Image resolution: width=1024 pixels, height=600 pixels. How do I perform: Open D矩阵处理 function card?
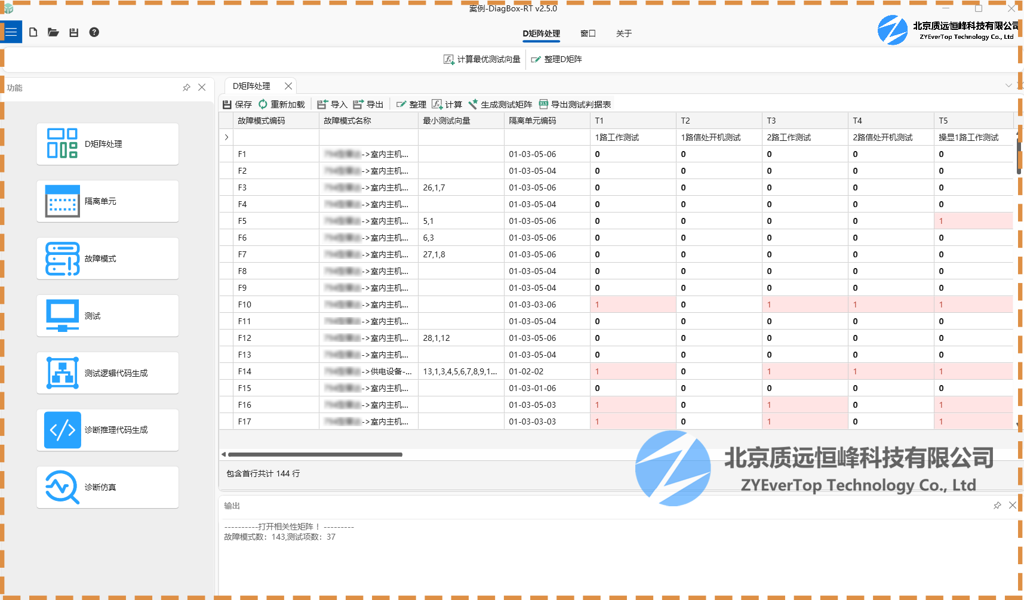tap(107, 144)
